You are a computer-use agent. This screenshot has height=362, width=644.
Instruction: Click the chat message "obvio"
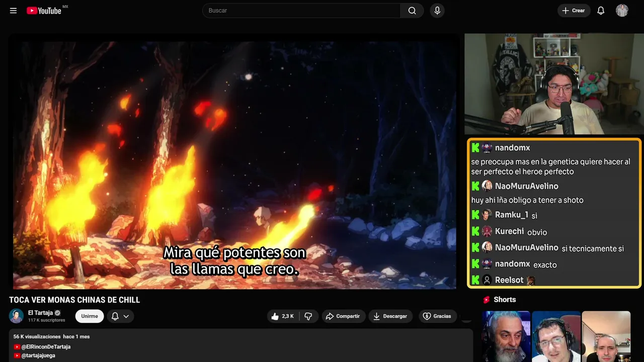[537, 232]
